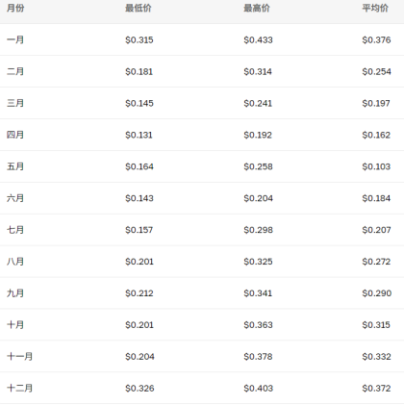Click 十二月 average price $0.372

376,389
